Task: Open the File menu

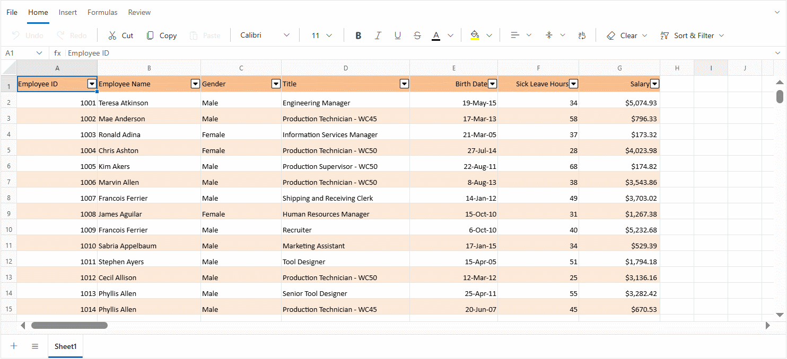Action: [x=12, y=12]
